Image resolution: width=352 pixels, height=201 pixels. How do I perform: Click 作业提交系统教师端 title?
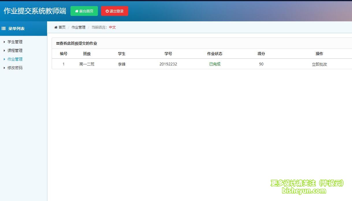point(35,11)
